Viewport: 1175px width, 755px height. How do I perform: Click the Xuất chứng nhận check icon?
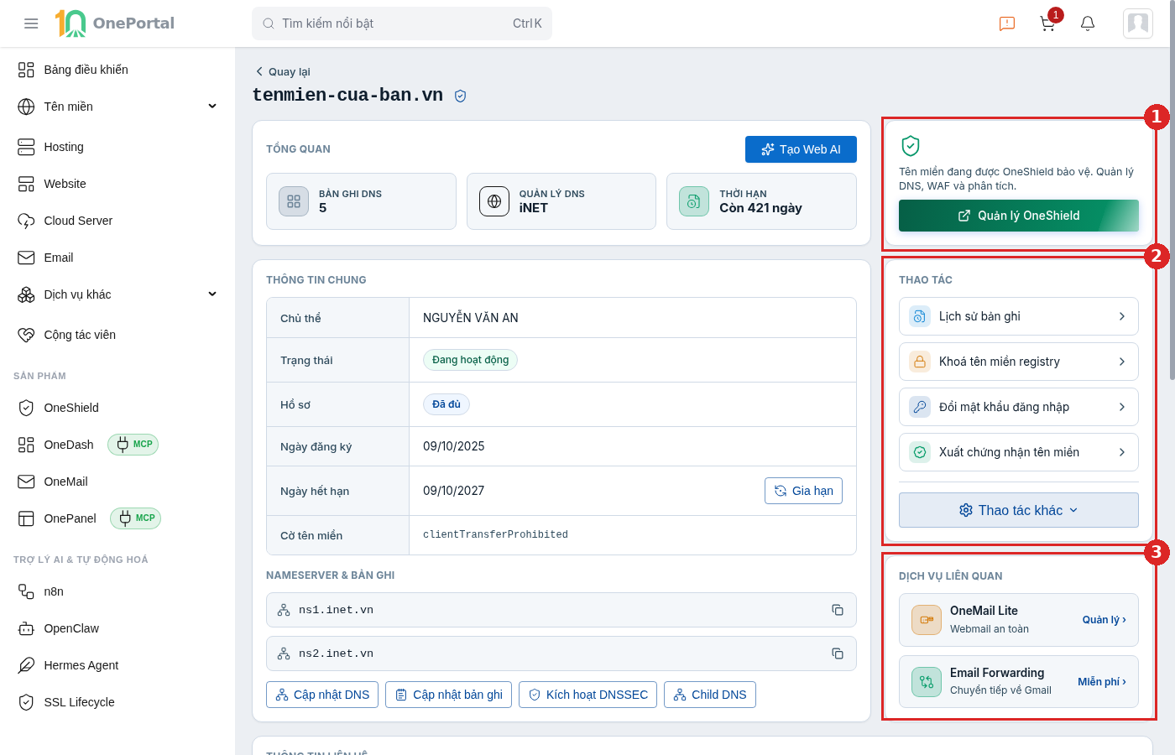(920, 452)
